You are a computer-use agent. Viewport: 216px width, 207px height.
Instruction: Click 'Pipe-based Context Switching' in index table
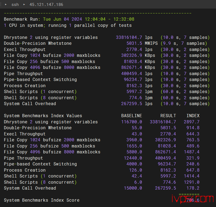point(40,164)
